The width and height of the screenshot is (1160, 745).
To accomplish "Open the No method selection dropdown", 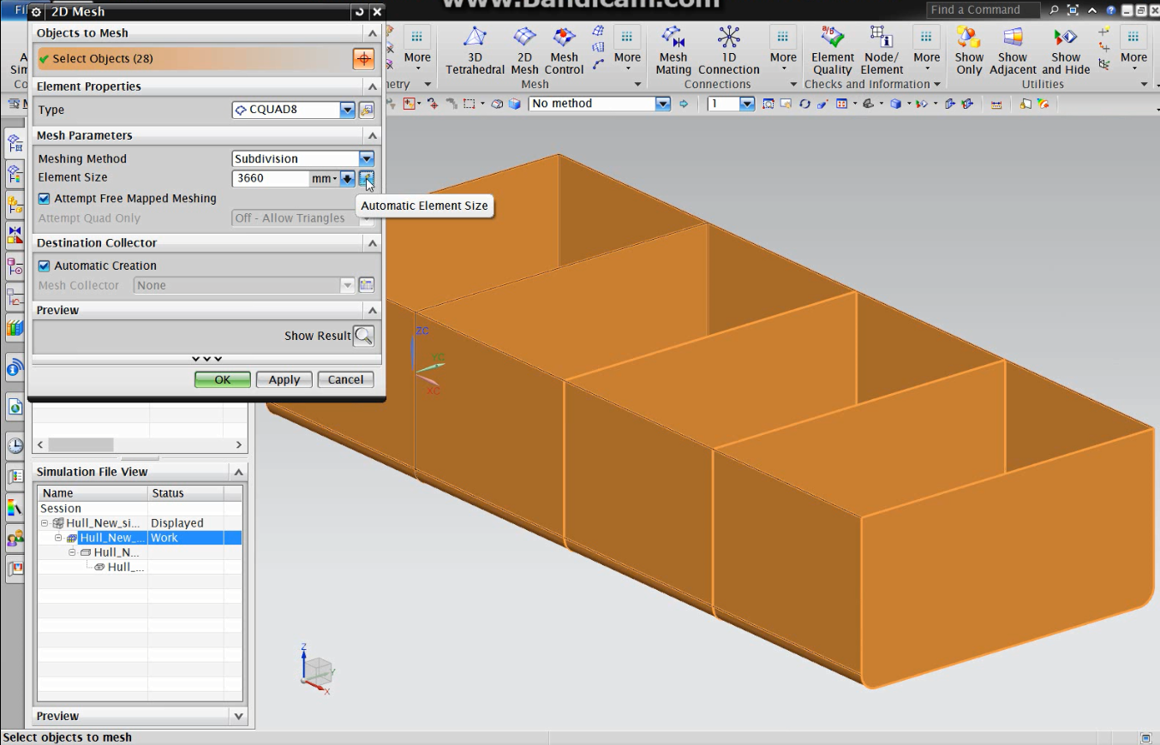I will tap(662, 104).
